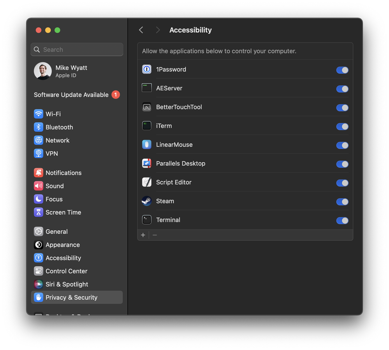Go back using the left chevron
The width and height of the screenshot is (389, 350).
(141, 30)
